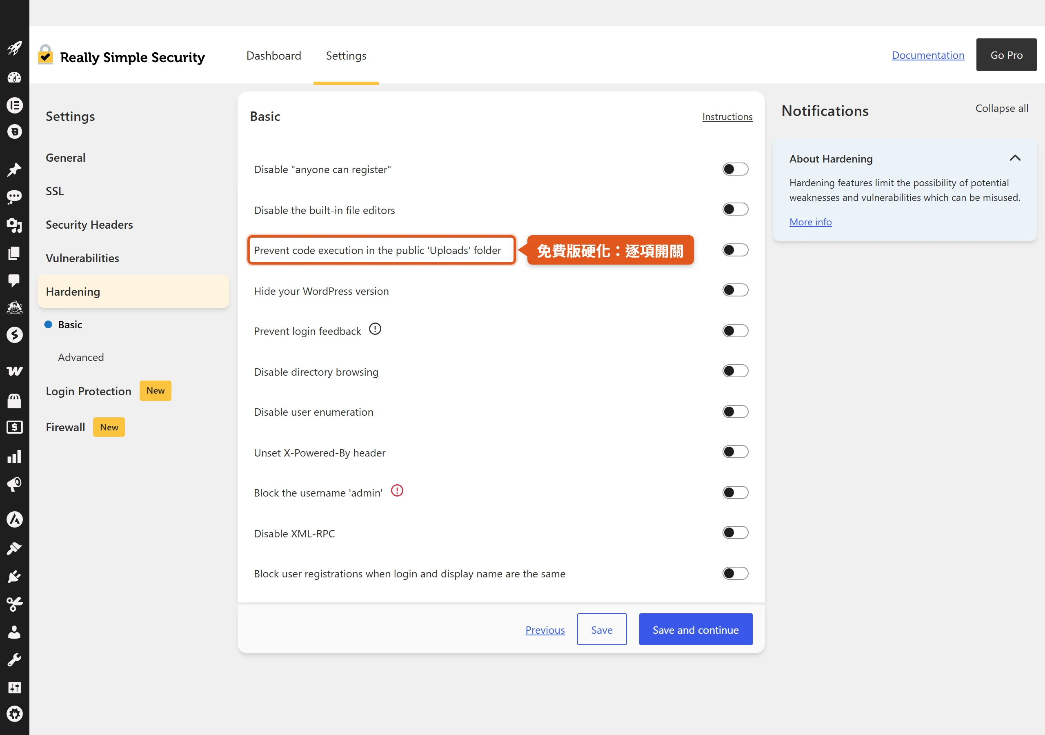Toggle Disable the built-in file editors

(735, 209)
